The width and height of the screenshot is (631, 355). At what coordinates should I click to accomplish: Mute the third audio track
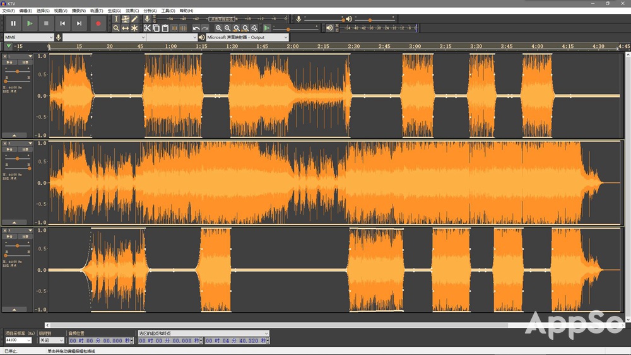pyautogui.click(x=10, y=236)
